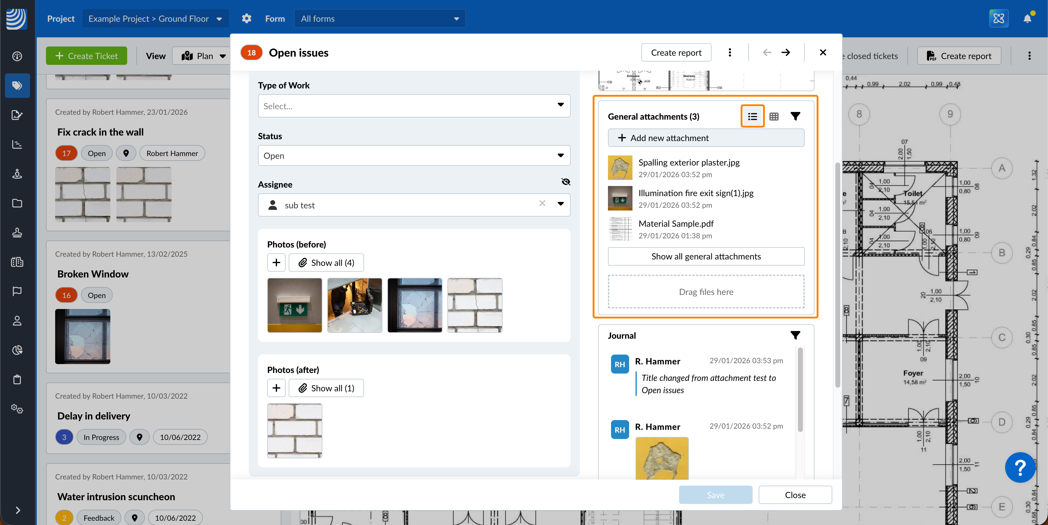Add a Photos (before) image
Screen dimensions: 1048x525
(x=276, y=263)
